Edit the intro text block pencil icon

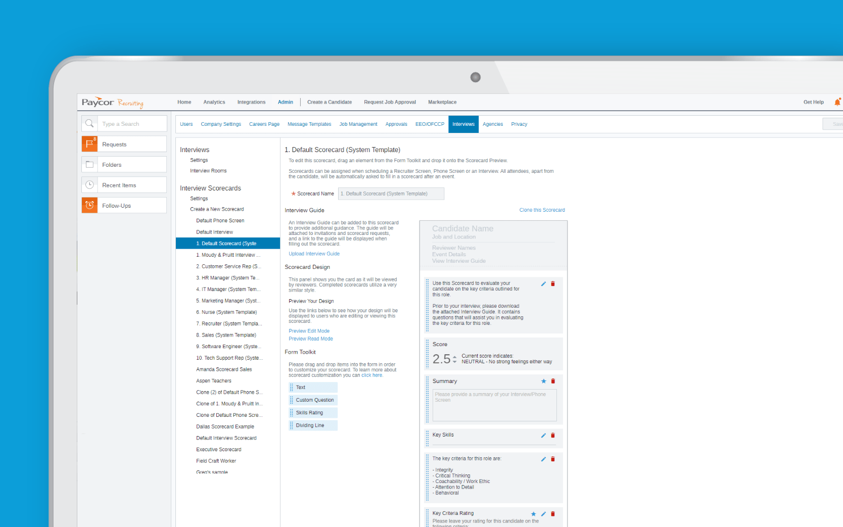pos(543,284)
